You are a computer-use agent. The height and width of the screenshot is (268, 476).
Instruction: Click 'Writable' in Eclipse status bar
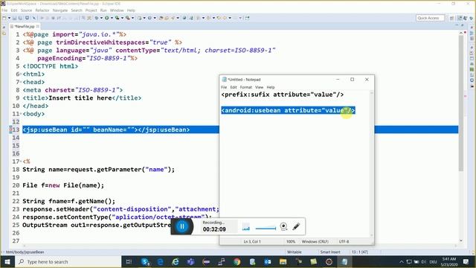click(x=295, y=252)
